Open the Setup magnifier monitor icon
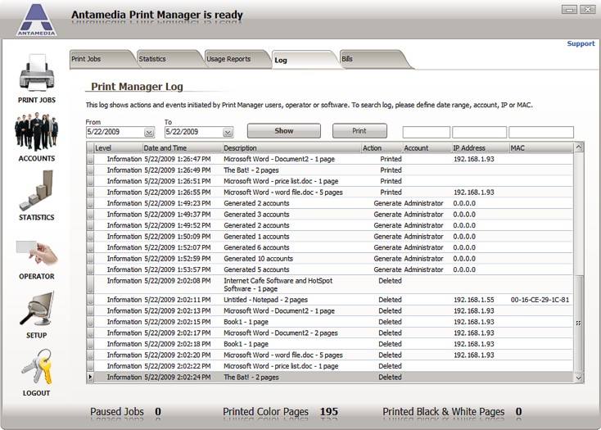 [37, 309]
